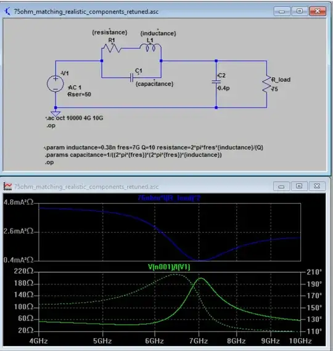This screenshot has width=333, height=351.
Task: Select the R_load resistor symbol
Action: [266, 84]
